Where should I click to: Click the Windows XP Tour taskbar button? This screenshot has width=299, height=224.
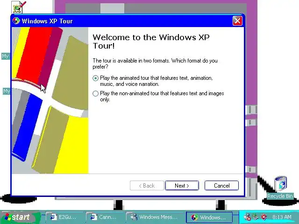click(x=209, y=217)
